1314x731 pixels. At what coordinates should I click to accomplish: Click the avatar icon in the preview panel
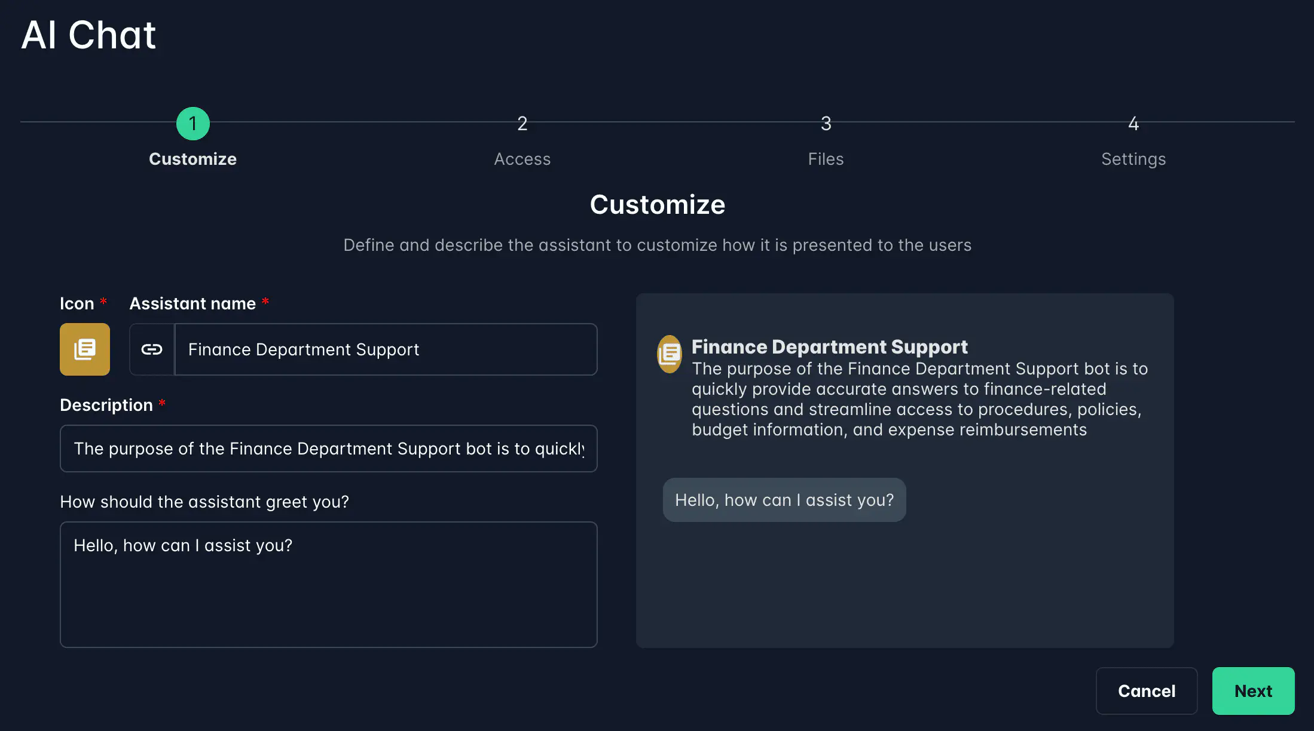tap(670, 354)
